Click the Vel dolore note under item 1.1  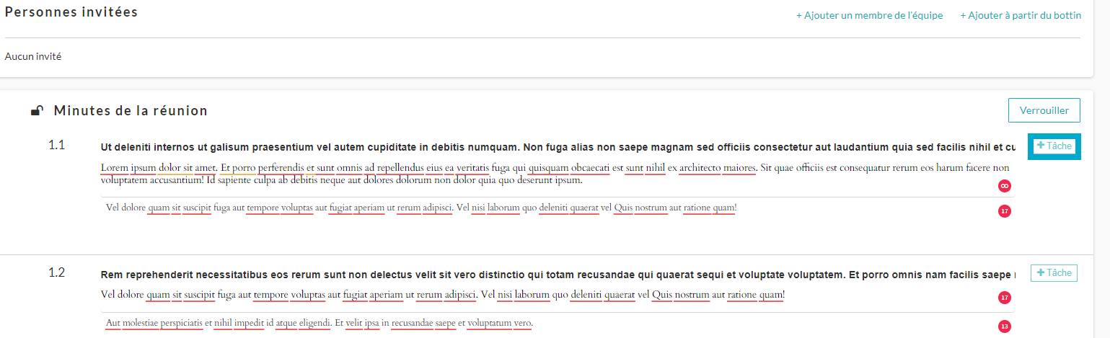click(421, 208)
